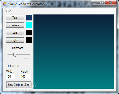Open the File menu
This screenshot has width=119, height=94.
pos(9,11)
